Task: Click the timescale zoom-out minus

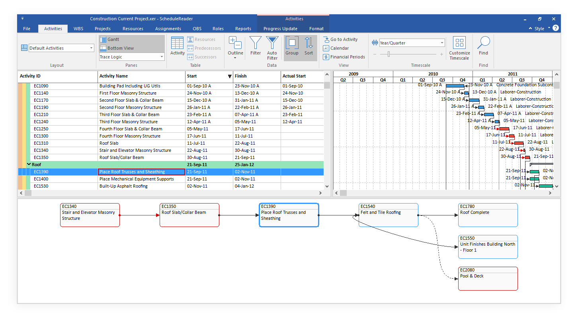Action: tap(375, 54)
